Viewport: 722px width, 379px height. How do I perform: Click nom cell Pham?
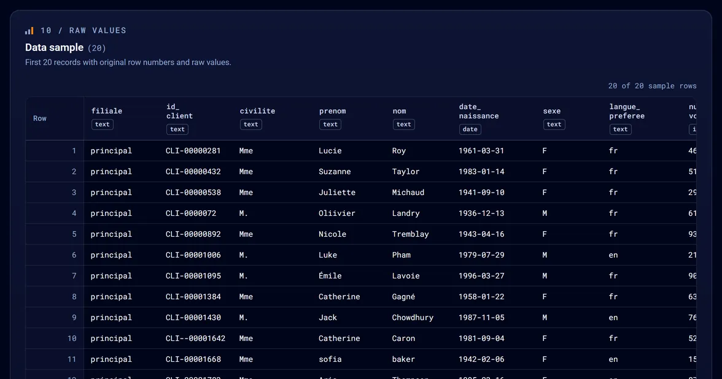[x=401, y=255]
